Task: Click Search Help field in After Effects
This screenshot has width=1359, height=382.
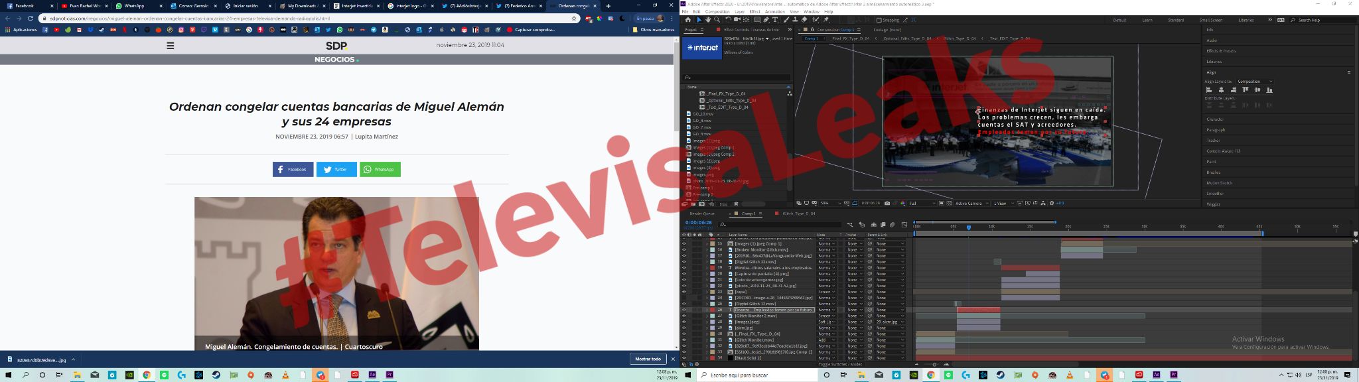Action: point(1323,20)
